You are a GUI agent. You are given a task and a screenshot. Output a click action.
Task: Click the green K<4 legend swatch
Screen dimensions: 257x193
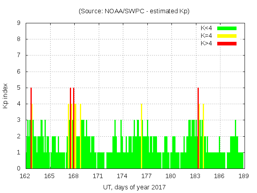227,28
